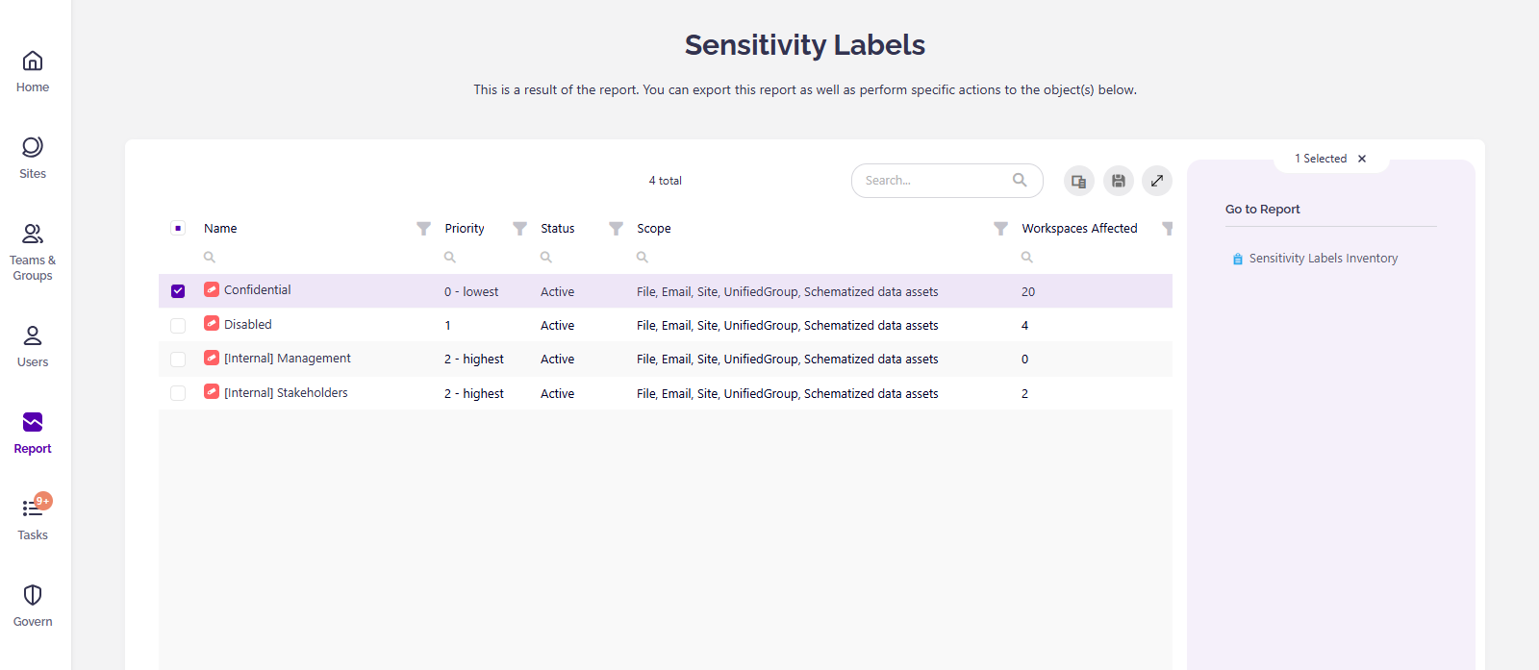
Task: Check the [Internal] Management row checkbox
Action: pyautogui.click(x=178, y=360)
